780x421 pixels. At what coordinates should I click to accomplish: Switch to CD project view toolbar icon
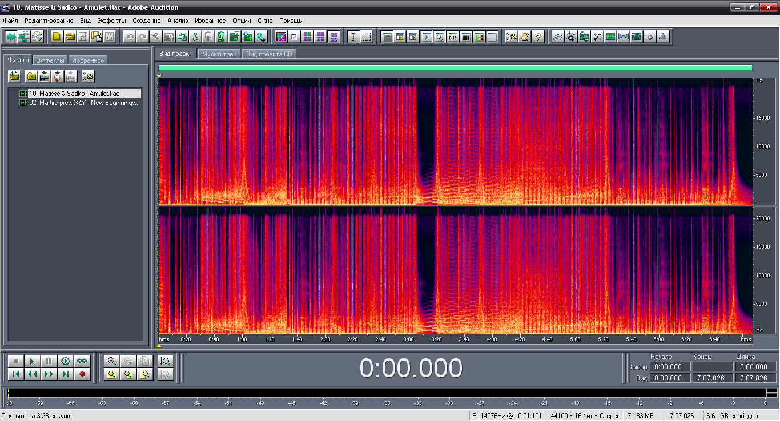pos(38,37)
